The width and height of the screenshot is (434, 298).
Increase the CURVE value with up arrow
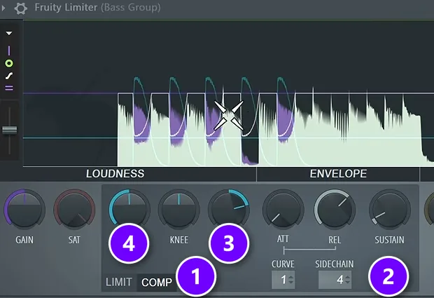pyautogui.click(x=291, y=277)
